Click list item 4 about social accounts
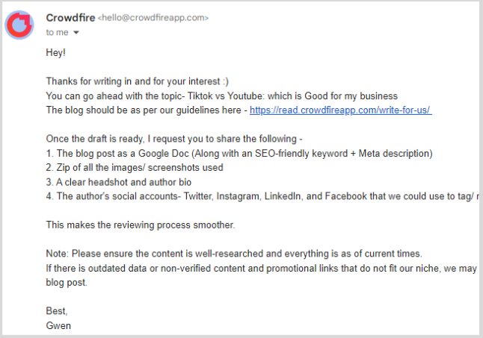 262,196
